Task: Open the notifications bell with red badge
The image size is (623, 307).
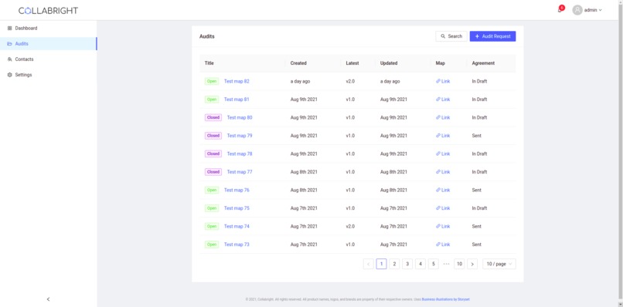Action: [x=560, y=9]
